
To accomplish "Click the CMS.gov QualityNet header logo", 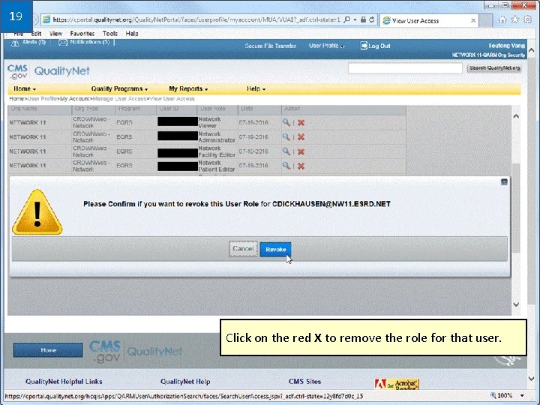I will 49,71.
